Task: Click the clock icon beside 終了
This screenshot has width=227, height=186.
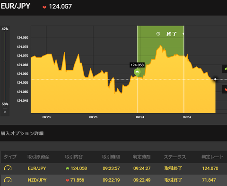Action: coord(158,34)
